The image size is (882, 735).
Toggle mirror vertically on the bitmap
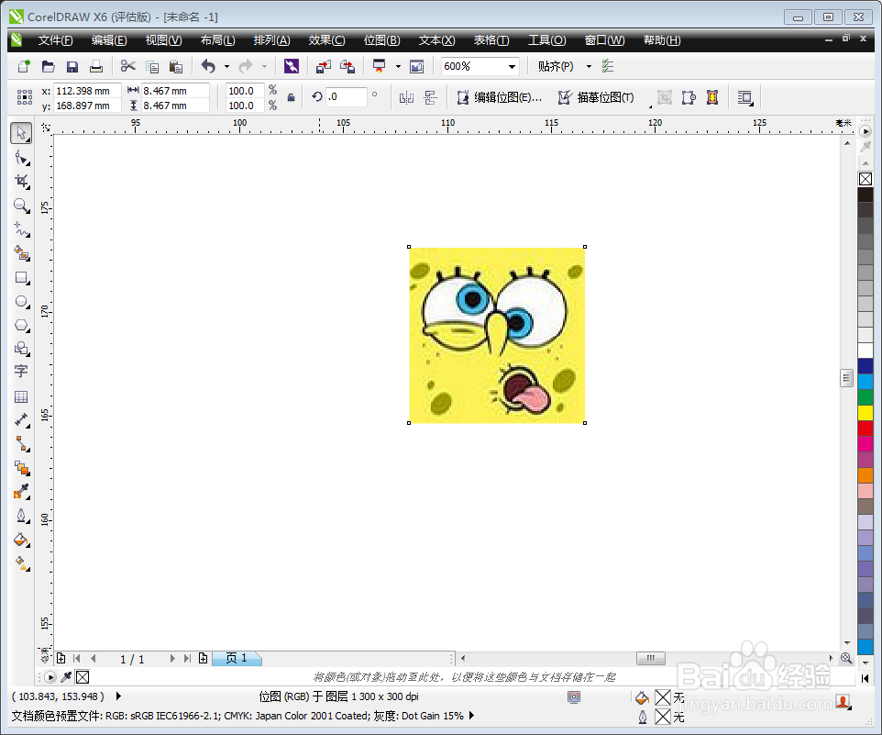pyautogui.click(x=431, y=96)
